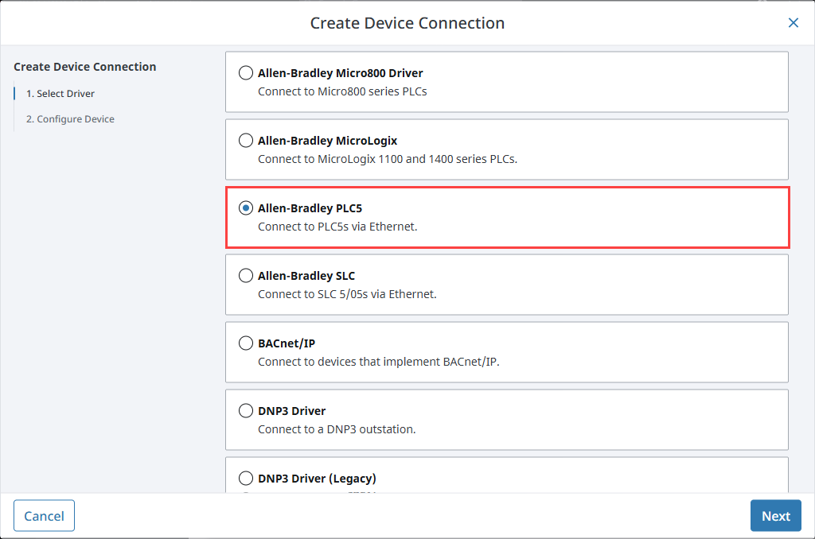Viewport: 815px width, 539px height.
Task: Click 'Connect to devices that implement BACnet/IP.' text
Action: pyautogui.click(x=378, y=362)
